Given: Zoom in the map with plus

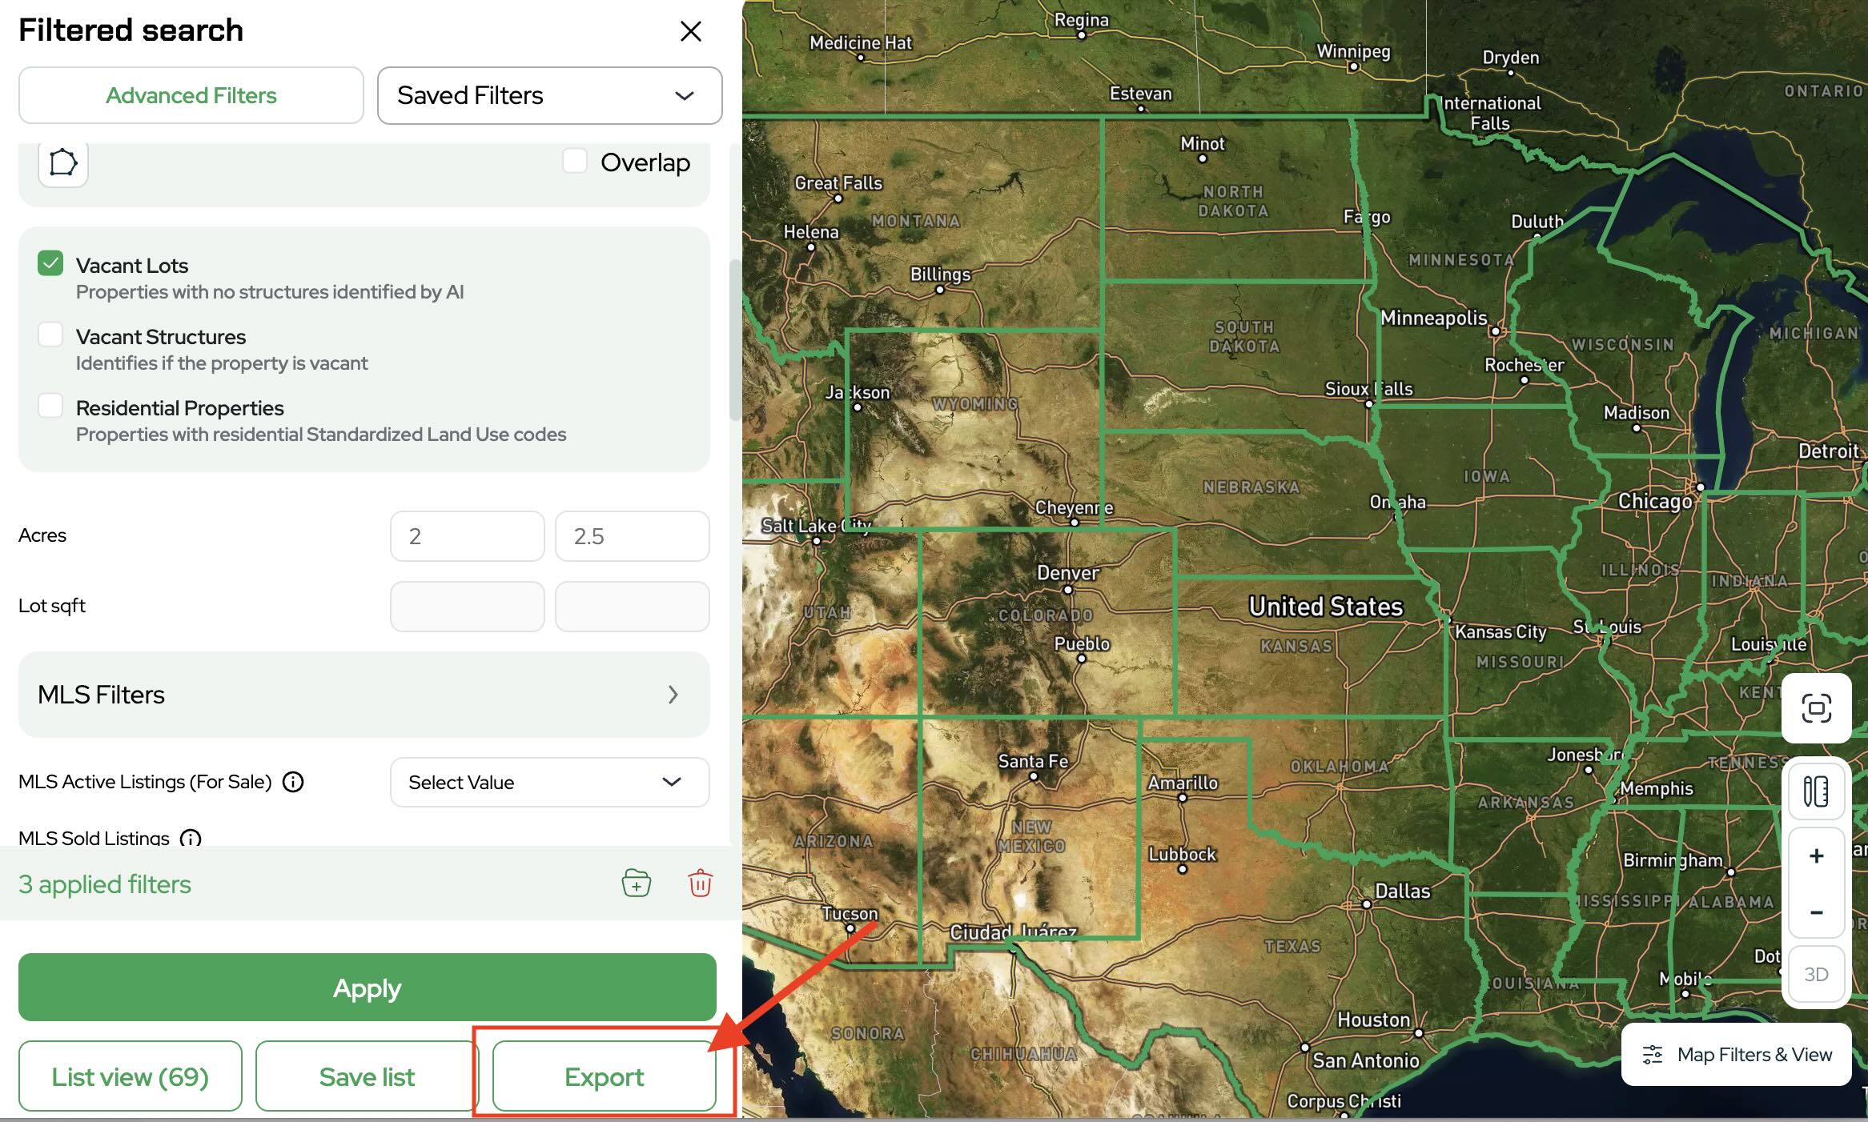Looking at the screenshot, I should [x=1816, y=856].
